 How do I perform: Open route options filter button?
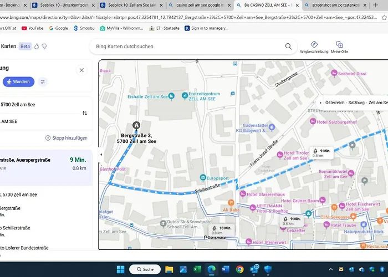(x=43, y=82)
